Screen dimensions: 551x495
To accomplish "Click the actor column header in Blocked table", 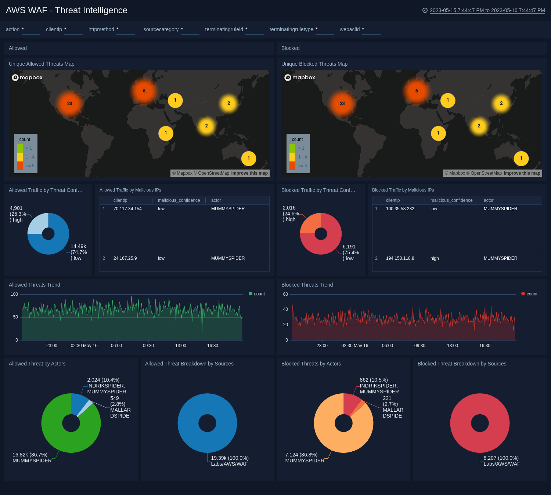I will point(489,200).
